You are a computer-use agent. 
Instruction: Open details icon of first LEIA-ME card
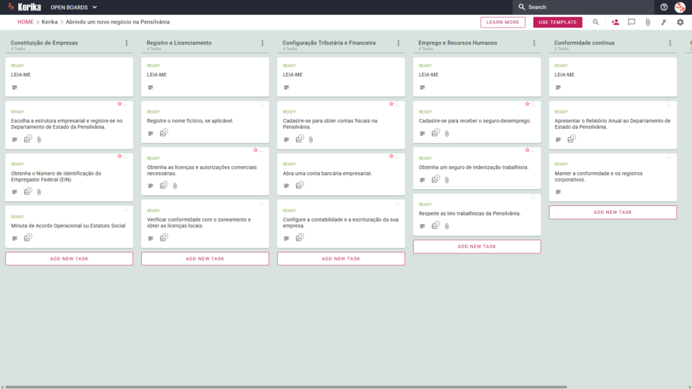[15, 87]
